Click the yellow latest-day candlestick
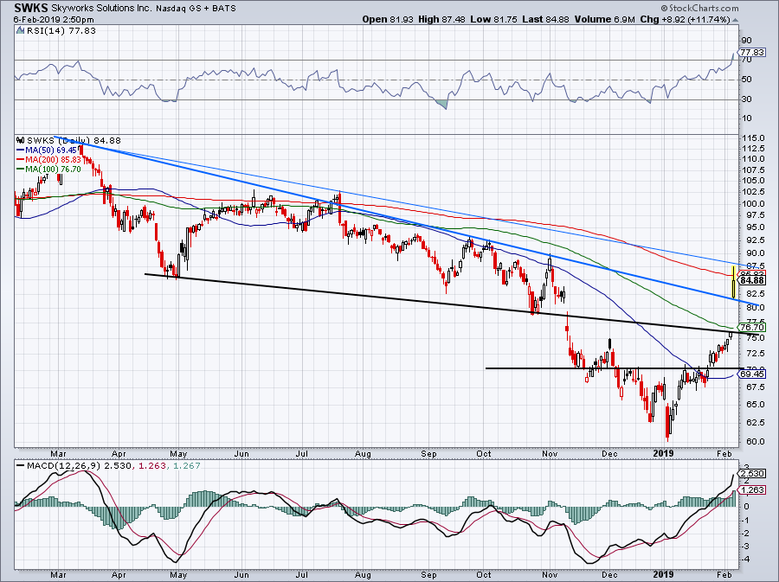Image resolution: width=779 pixels, height=582 pixels. pyautogui.click(x=734, y=282)
